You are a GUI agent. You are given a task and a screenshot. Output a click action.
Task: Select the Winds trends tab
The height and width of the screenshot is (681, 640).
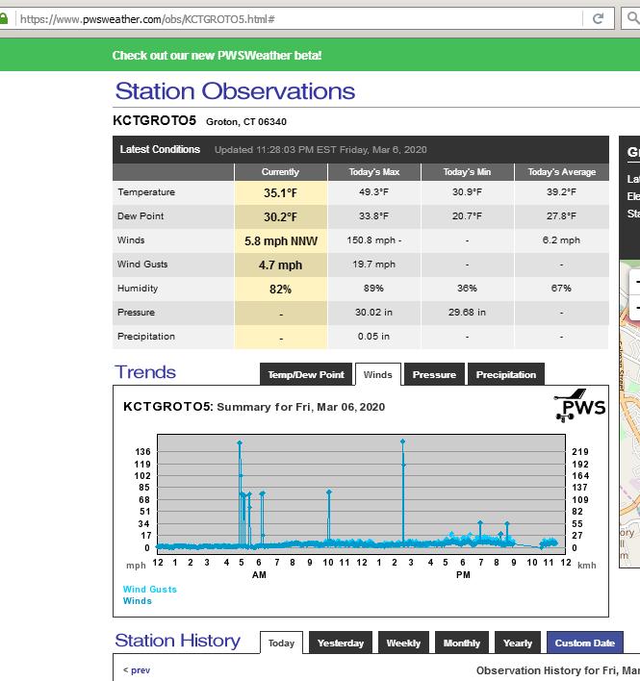(377, 374)
